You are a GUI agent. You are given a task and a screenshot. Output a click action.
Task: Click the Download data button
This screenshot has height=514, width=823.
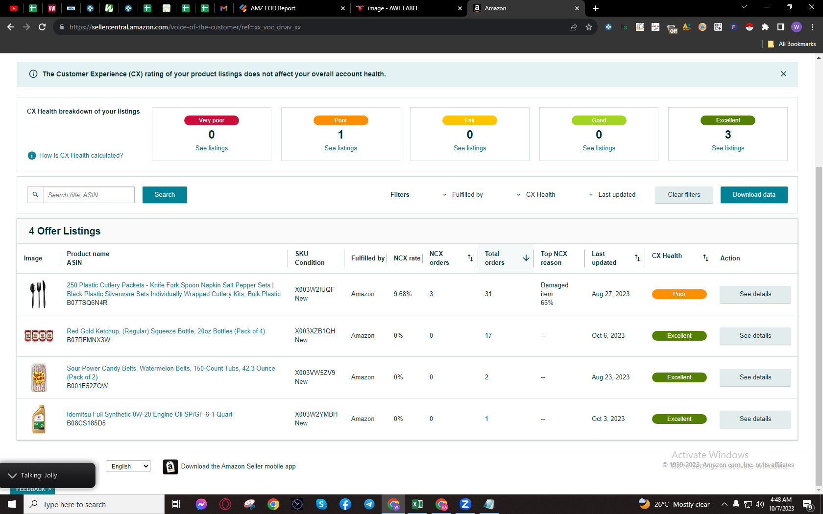tap(754, 195)
